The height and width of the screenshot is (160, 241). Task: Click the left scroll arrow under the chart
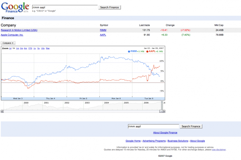2,111
